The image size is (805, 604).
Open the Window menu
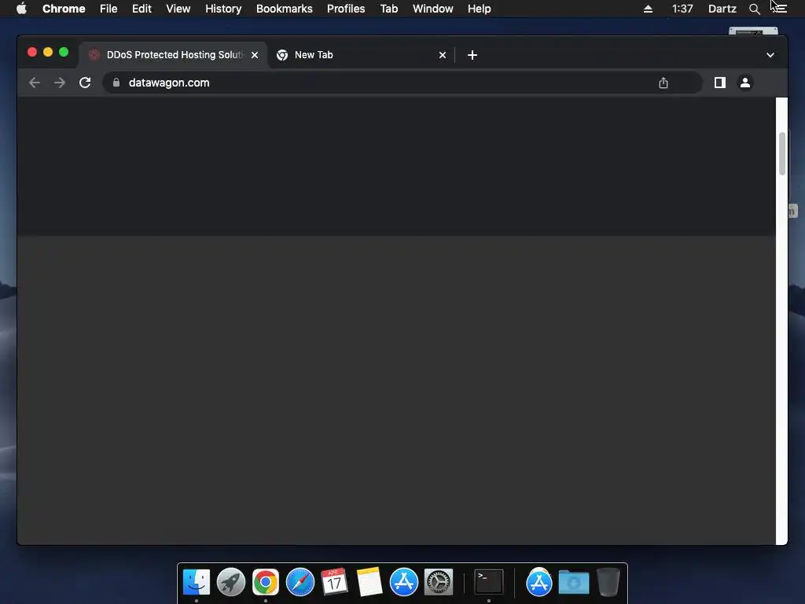(x=433, y=9)
